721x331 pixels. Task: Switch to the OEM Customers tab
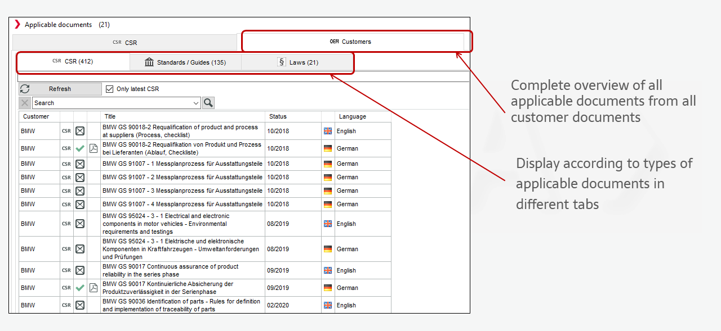tap(353, 42)
